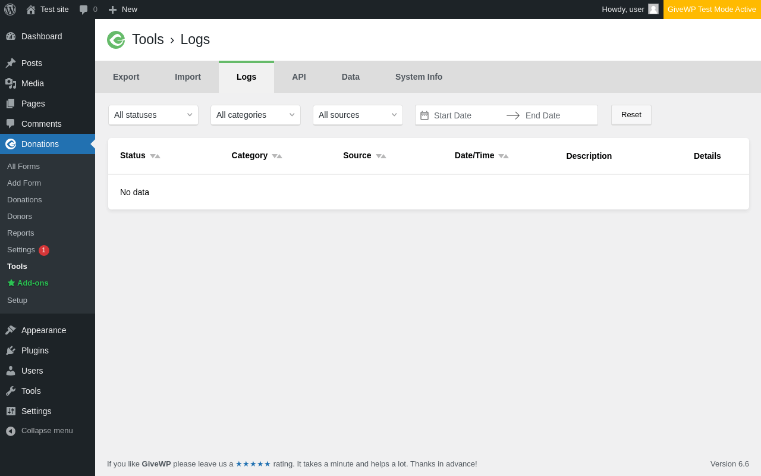Switch to the Data tab
Viewport: 761px width, 476px height.
click(x=351, y=77)
